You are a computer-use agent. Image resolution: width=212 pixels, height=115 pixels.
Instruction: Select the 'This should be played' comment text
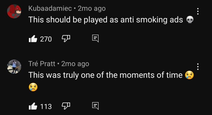click(x=106, y=20)
